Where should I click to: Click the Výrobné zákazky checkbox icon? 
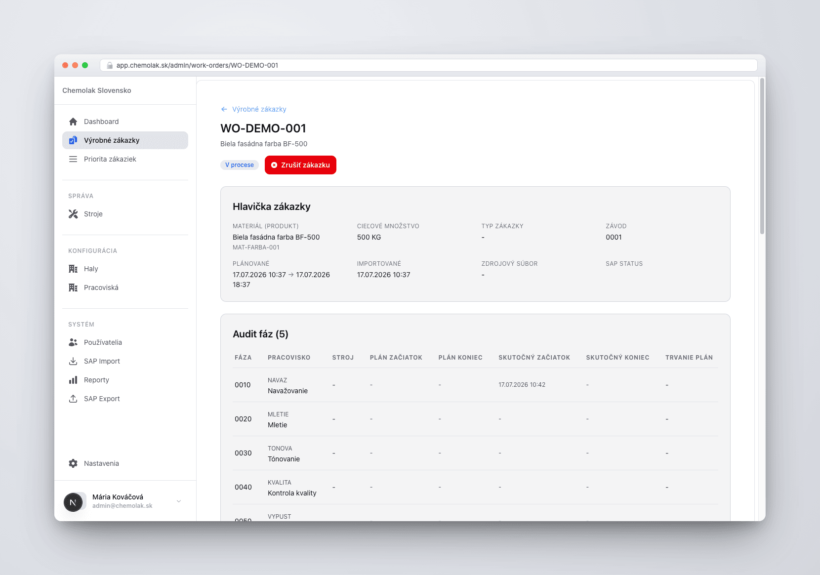pyautogui.click(x=73, y=140)
